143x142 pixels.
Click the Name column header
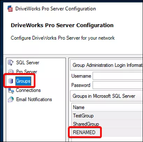point(107,107)
